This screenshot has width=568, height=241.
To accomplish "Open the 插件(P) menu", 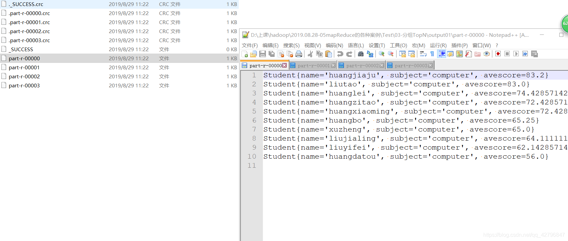I will pyautogui.click(x=459, y=45).
